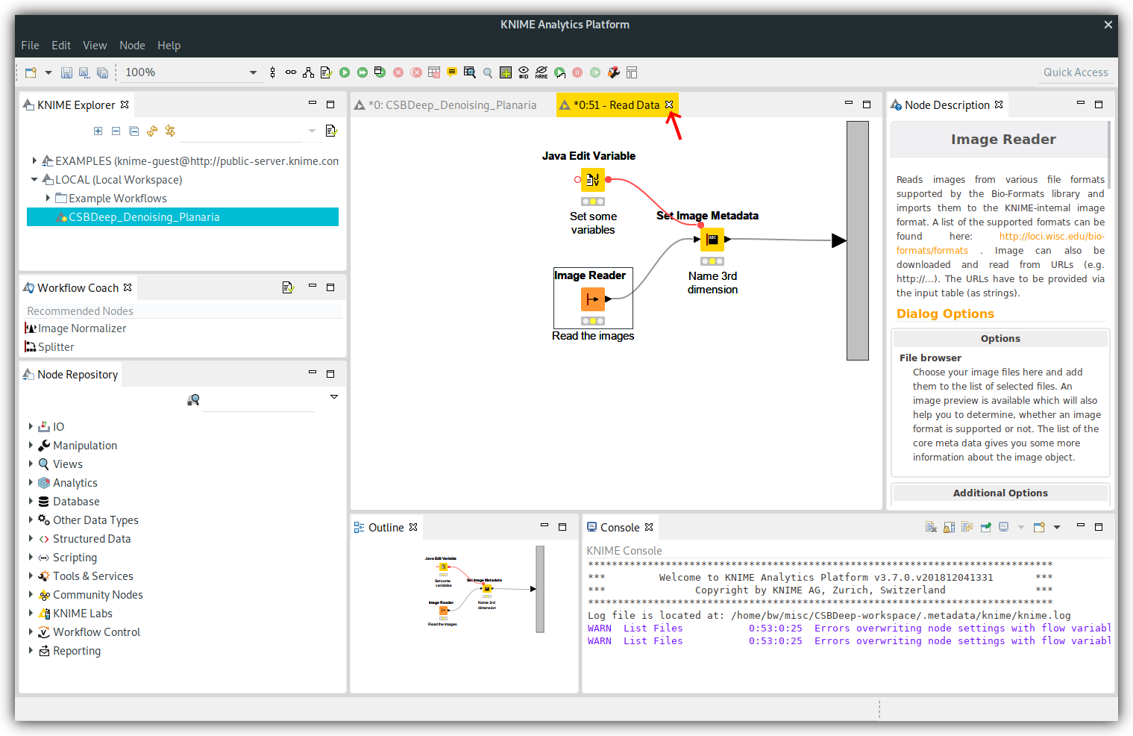Switch to CSBDeep_Denoising_Planaria editor tab
The width and height of the screenshot is (1133, 736).
coord(452,105)
